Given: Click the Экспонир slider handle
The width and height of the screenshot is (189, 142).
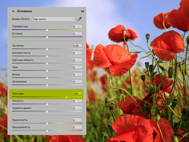Looking at the screenshot, I should point(47,49).
